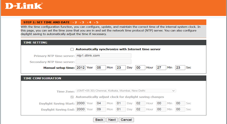Click the Daylight Saving Start Year field

click(81, 103)
